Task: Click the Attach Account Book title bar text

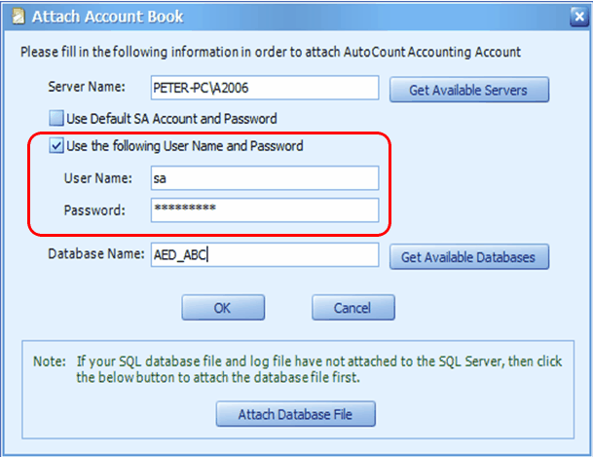Action: click(108, 17)
